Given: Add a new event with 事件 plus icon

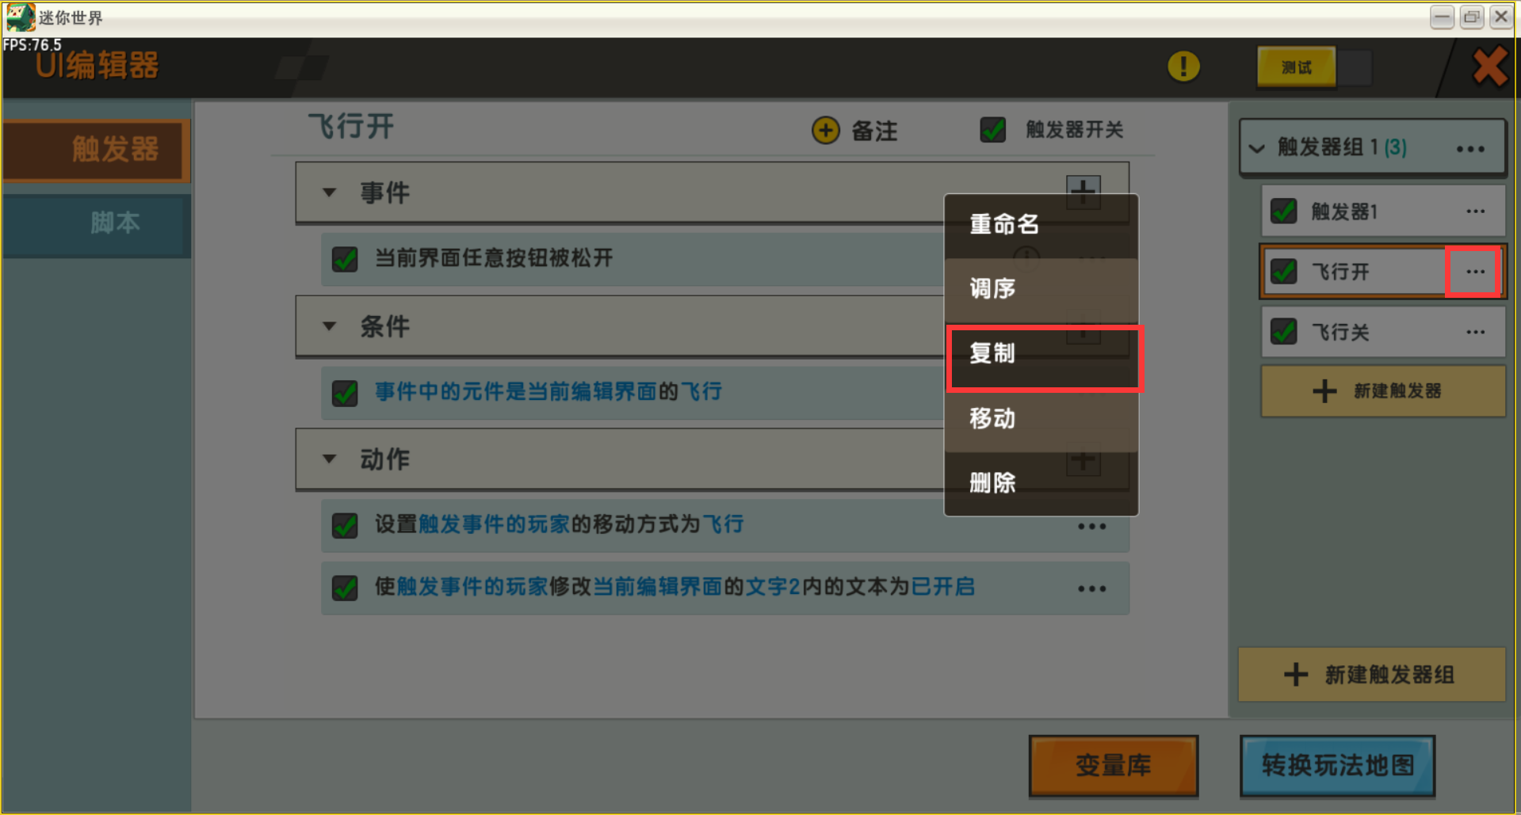Looking at the screenshot, I should tap(1083, 192).
